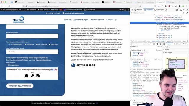Toggle dark color scheme simulation icon

pyautogui.click(x=157, y=44)
